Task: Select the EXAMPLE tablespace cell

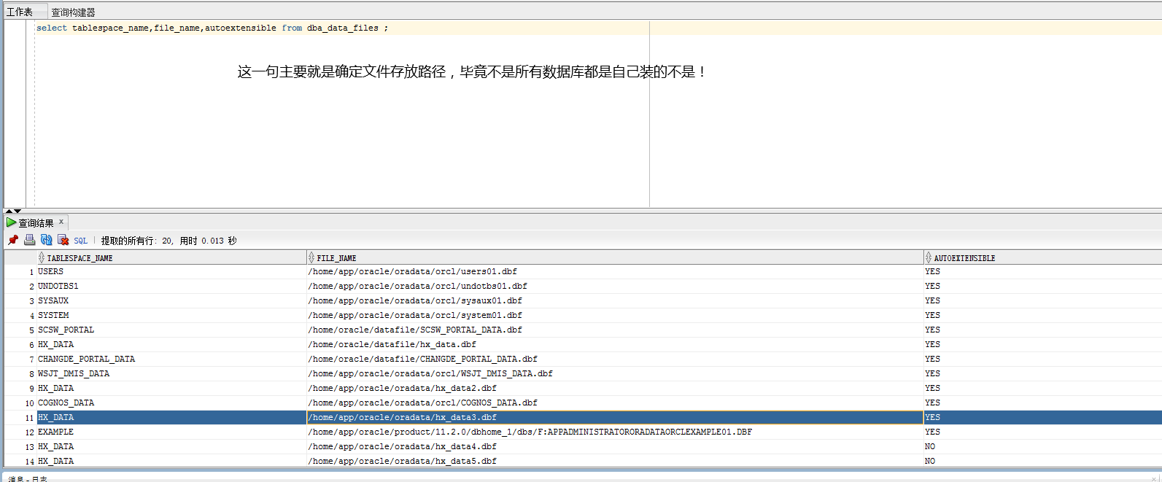Action: [171, 432]
